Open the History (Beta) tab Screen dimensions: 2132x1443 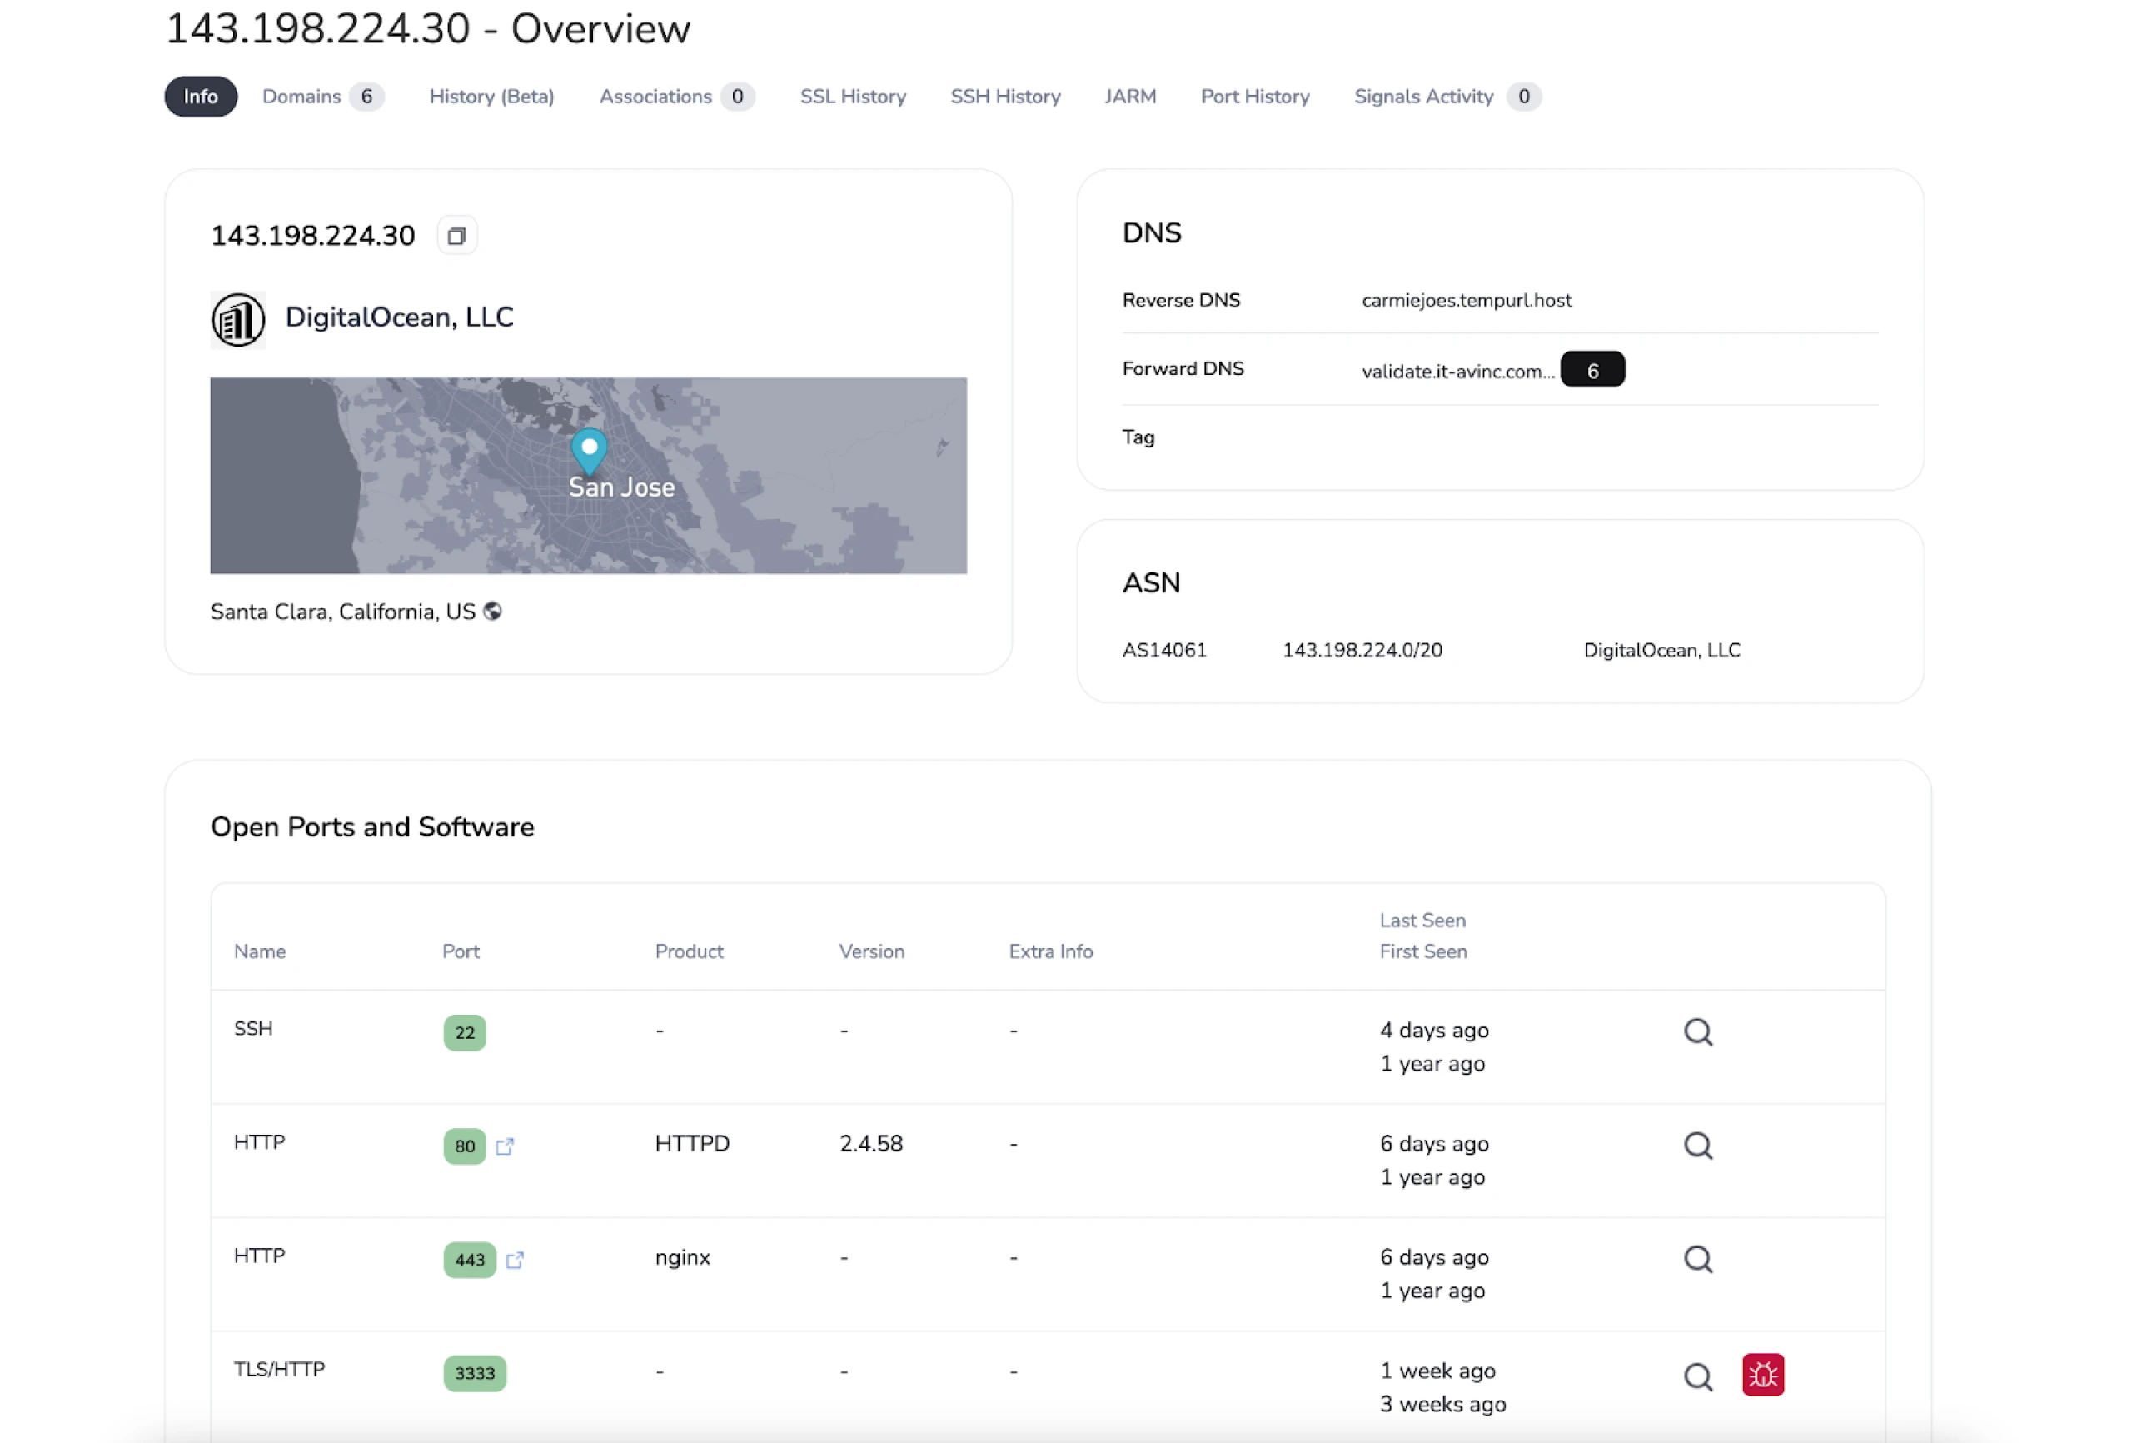click(491, 97)
